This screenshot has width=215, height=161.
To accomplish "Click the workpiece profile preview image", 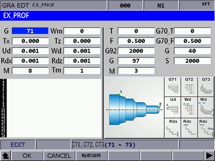I will point(135,108).
